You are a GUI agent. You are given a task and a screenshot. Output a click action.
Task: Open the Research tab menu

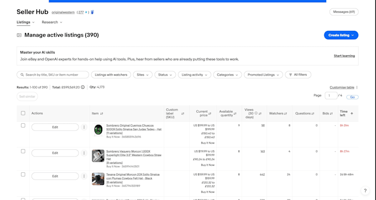coord(52,22)
